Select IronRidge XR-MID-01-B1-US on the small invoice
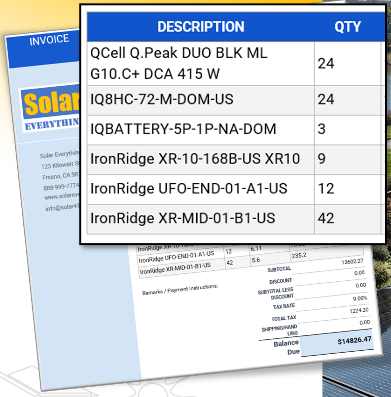Screen dimensions: 391x397 pos(175,268)
